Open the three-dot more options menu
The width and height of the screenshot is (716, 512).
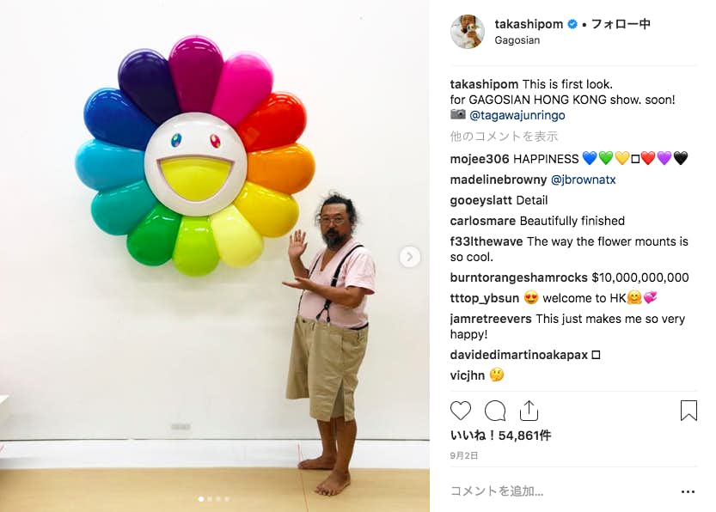(x=688, y=491)
